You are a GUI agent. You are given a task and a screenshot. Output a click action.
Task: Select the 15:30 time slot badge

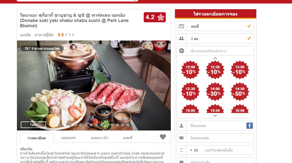[215, 109]
